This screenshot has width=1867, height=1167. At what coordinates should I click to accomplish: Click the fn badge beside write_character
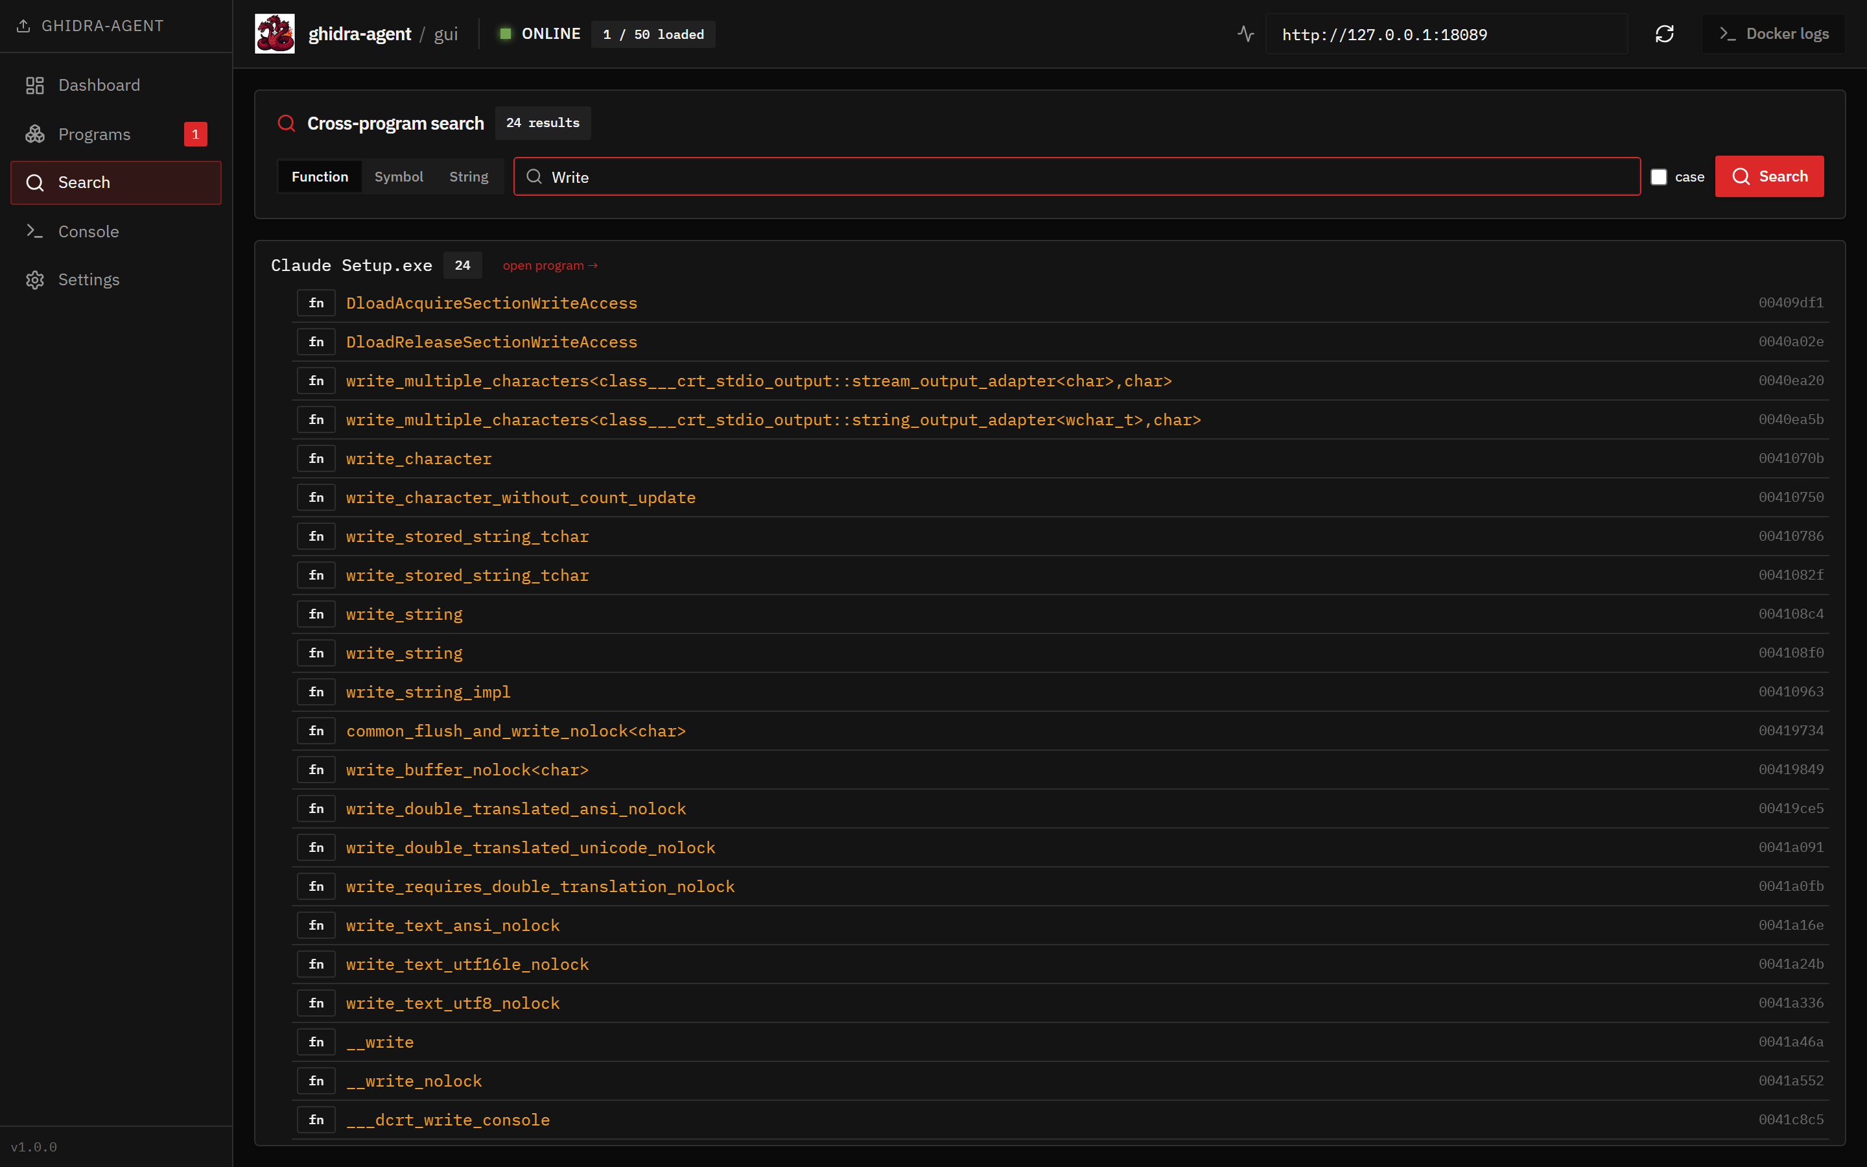(316, 458)
